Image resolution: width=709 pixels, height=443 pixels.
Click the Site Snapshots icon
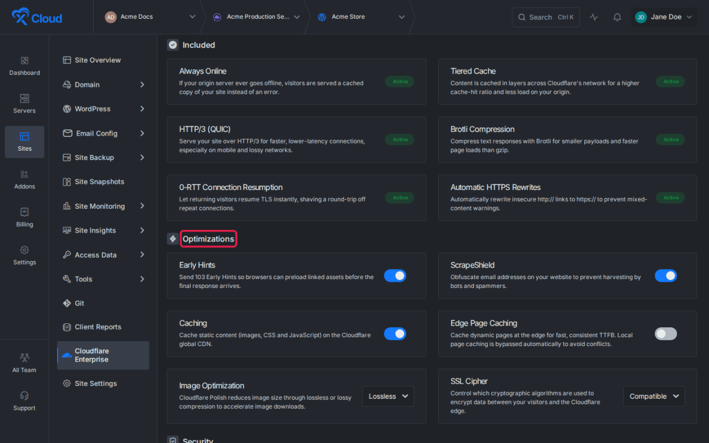tap(67, 182)
